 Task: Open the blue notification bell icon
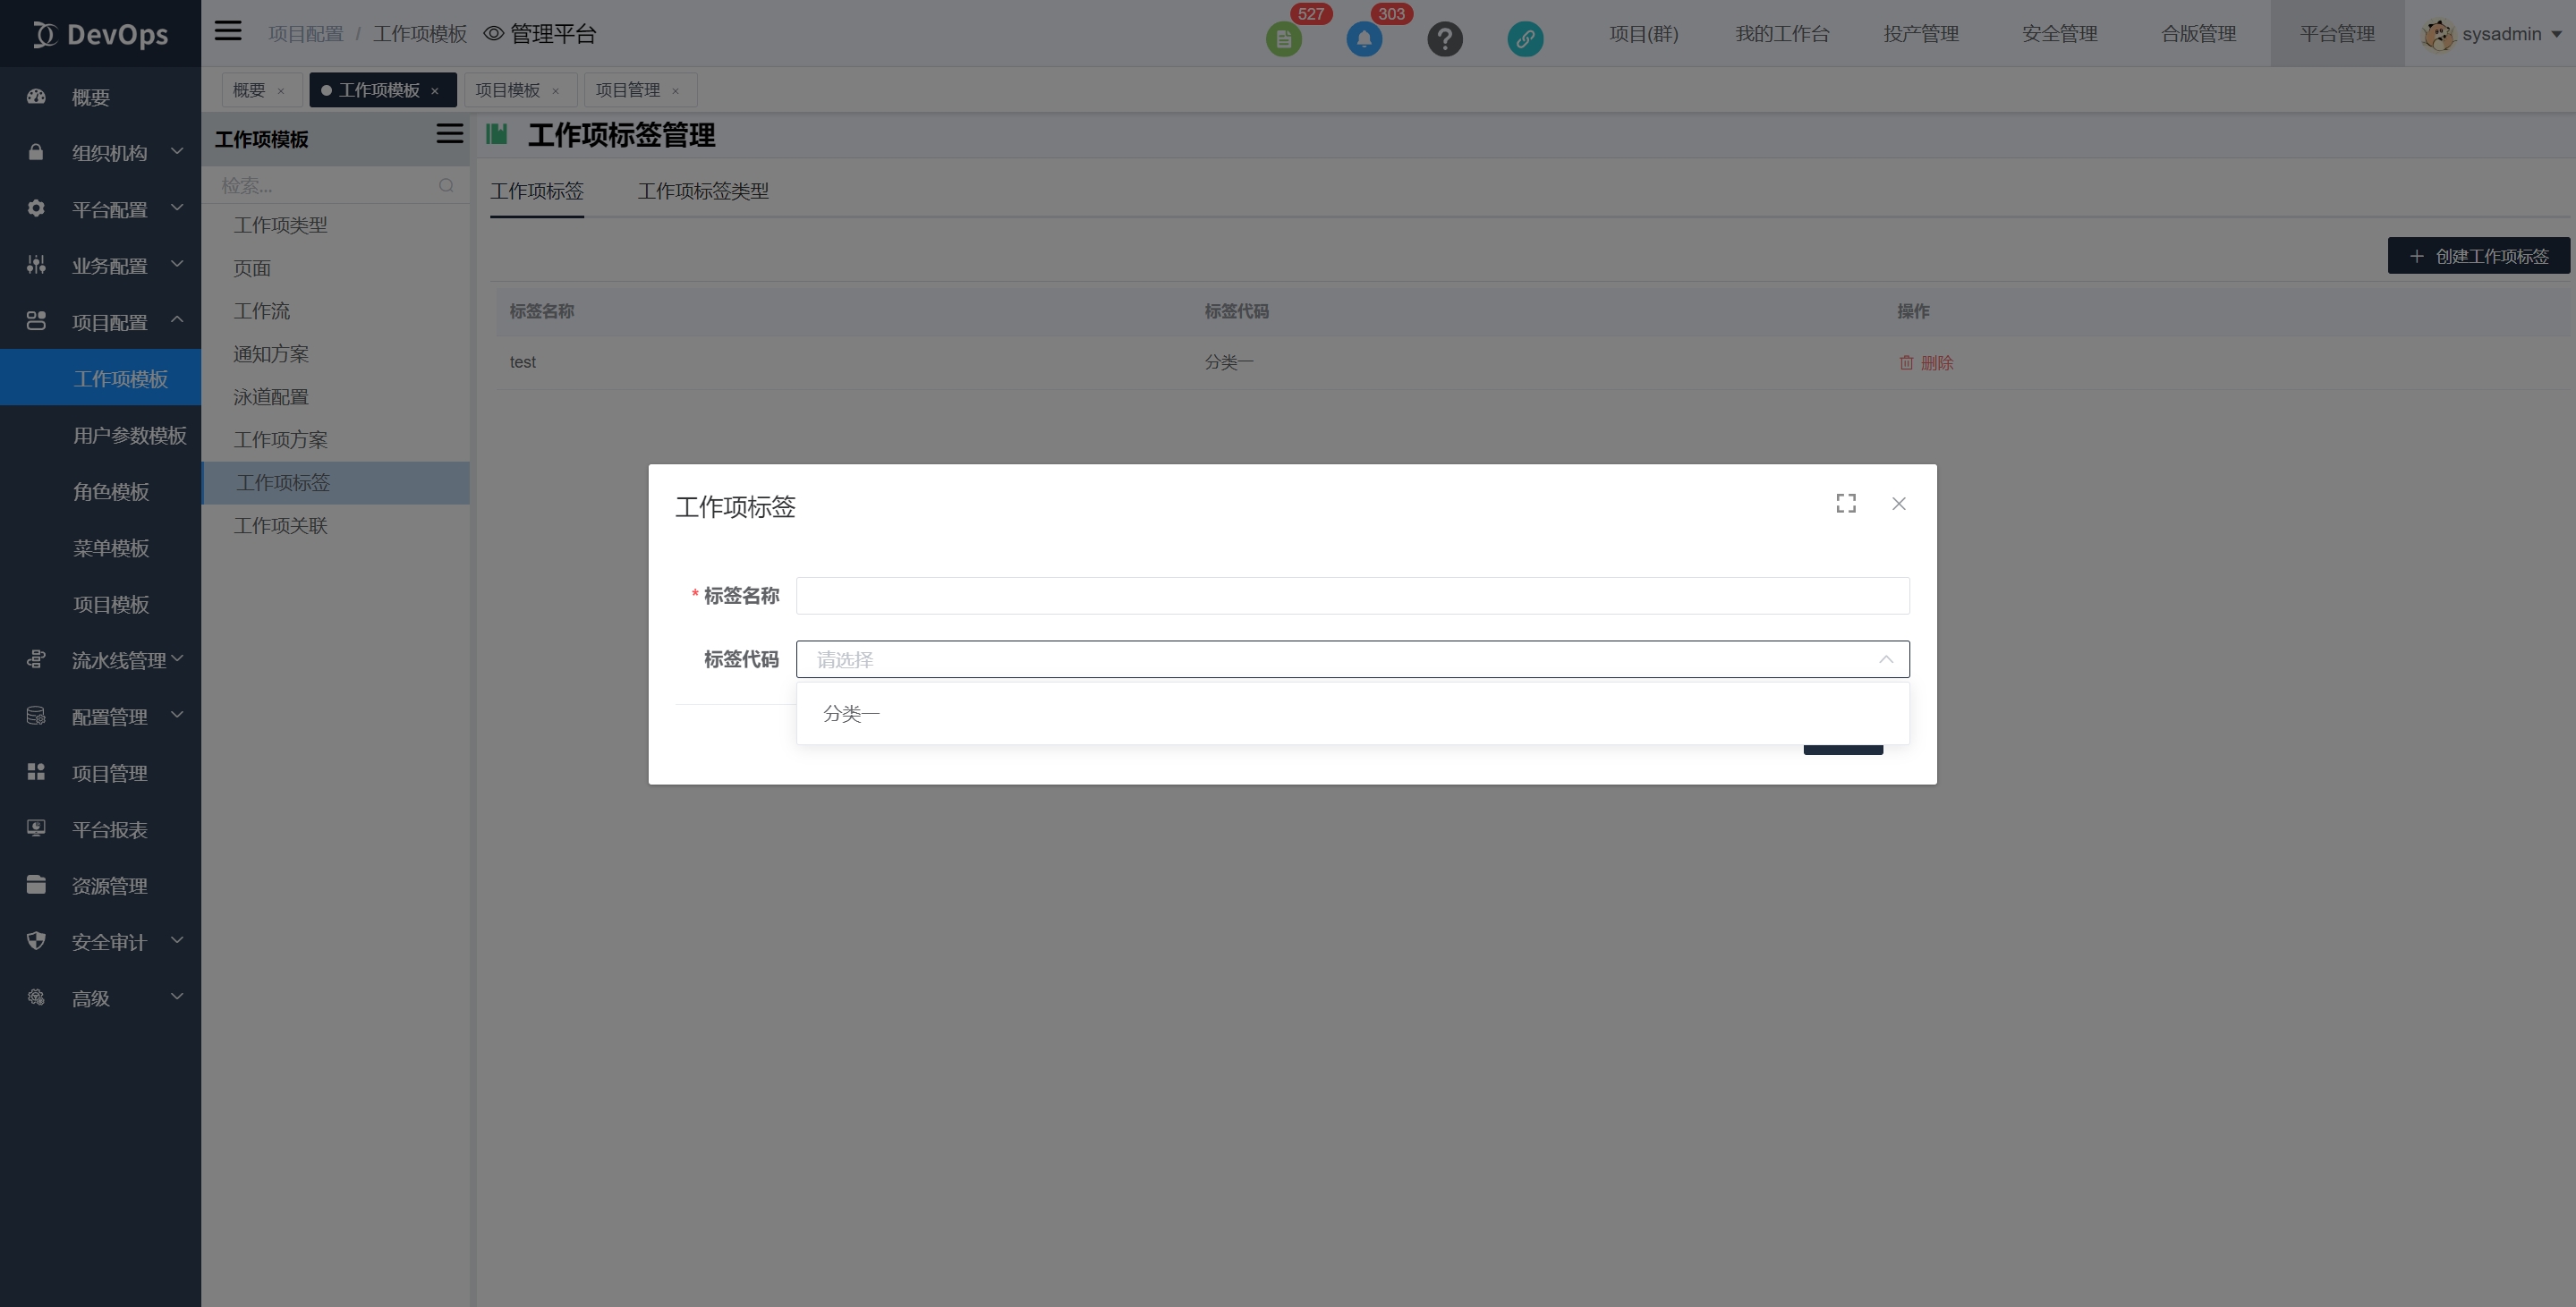pos(1364,39)
